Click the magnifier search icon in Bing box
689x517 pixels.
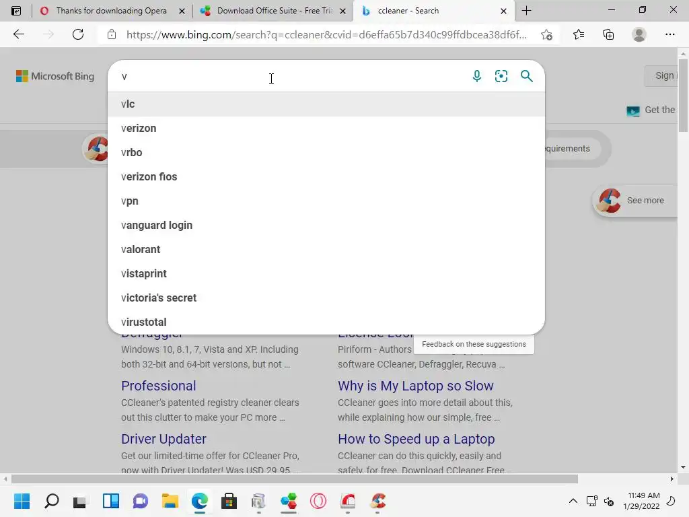[x=526, y=76]
